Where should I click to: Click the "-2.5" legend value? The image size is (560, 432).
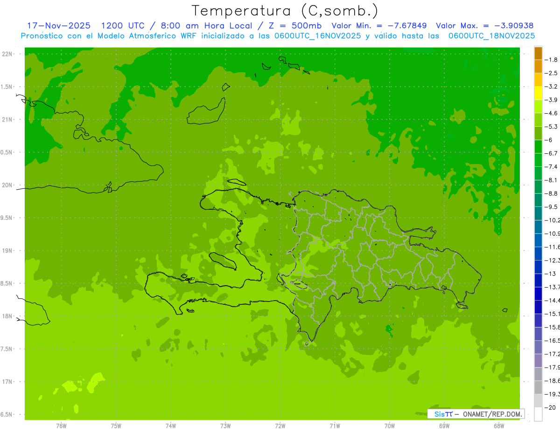point(551,73)
